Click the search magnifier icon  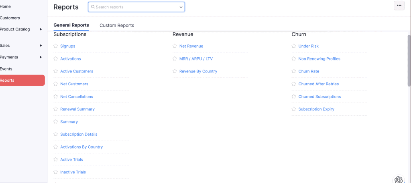pos(93,7)
